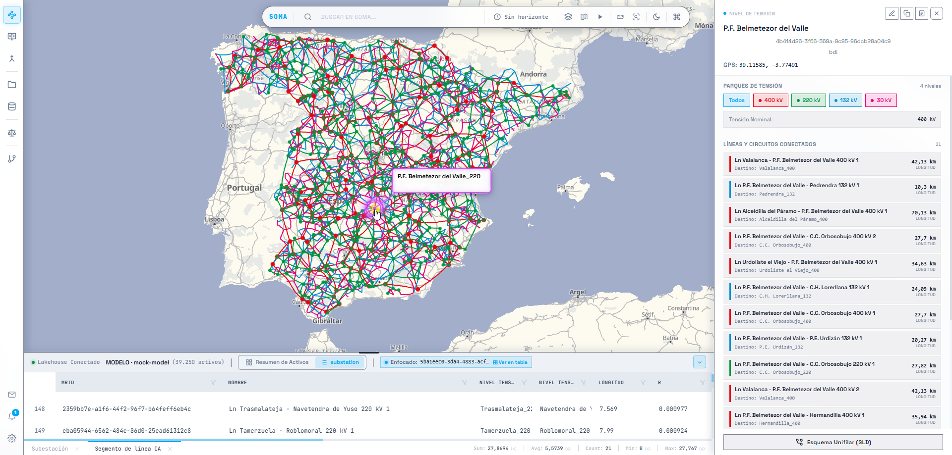Viewport: 952px width, 455px height.
Task: Click the GPS coordinates 39.11585, -3.77491
Action: (769, 65)
